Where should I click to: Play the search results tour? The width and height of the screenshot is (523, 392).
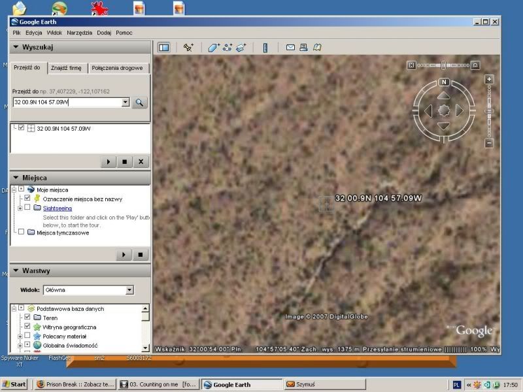[108, 161]
